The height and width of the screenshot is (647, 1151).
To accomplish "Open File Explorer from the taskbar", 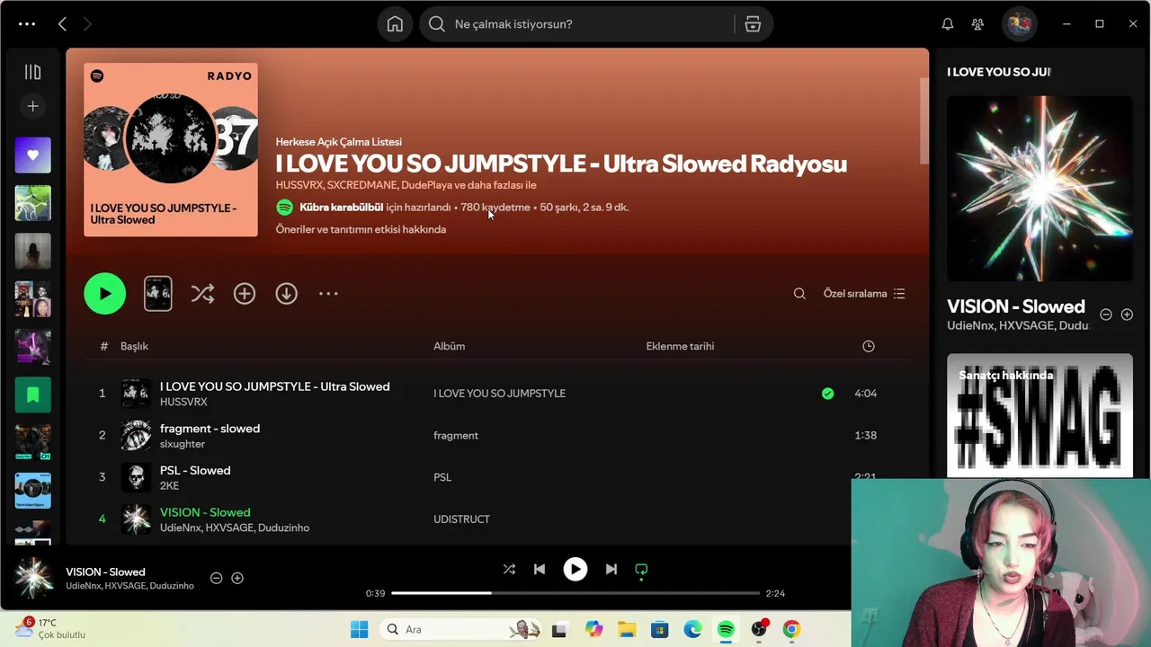I will [627, 629].
